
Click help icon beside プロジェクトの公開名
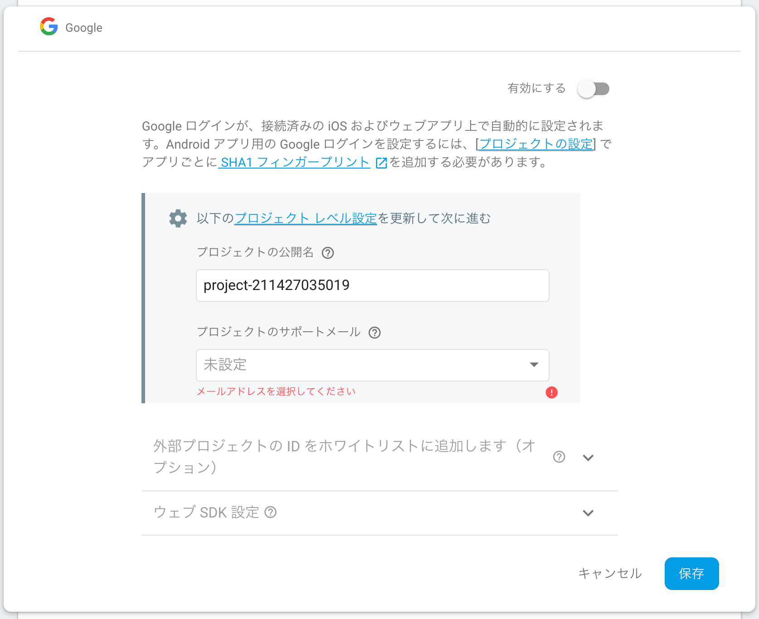328,253
